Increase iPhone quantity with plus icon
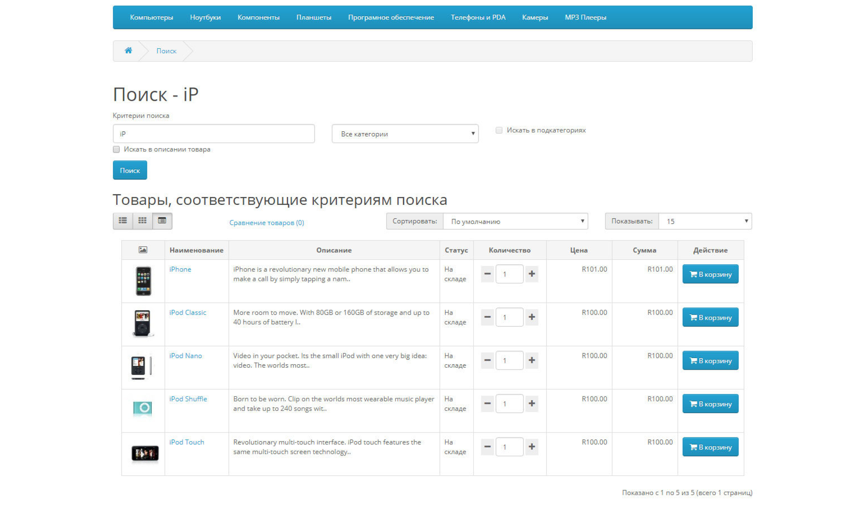 click(x=531, y=274)
